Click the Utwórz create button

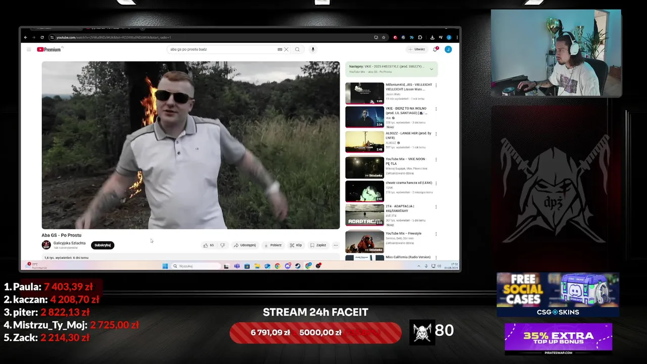point(417,50)
